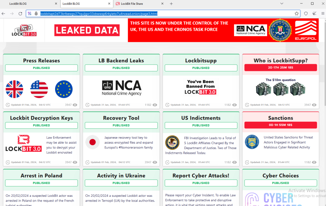
Task: Click the 0D 1H Sanctions countdown bar
Action: tap(280, 125)
